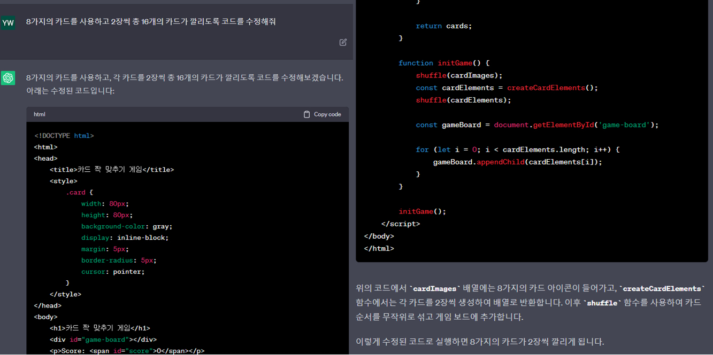Click the shuffle(cardElements); line

coord(463,100)
